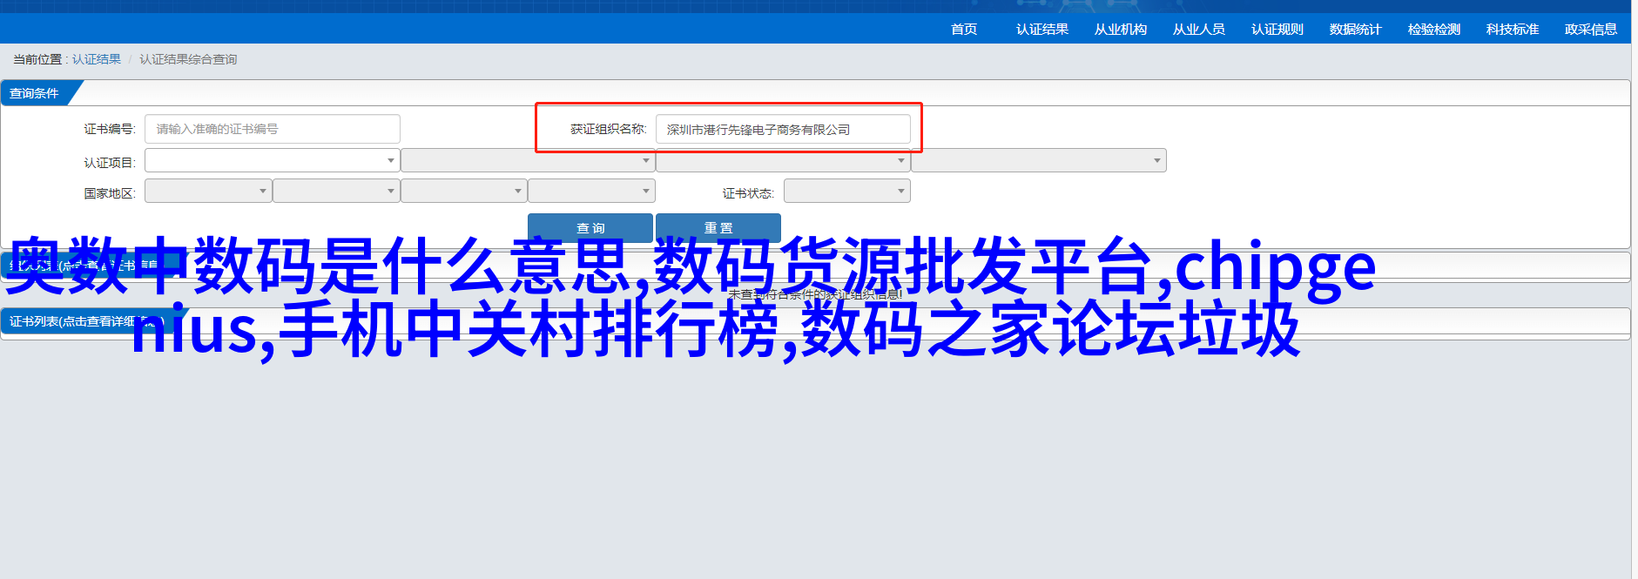
Task: Expand the fourth 认证项目 dropdown
Action: click(1039, 161)
